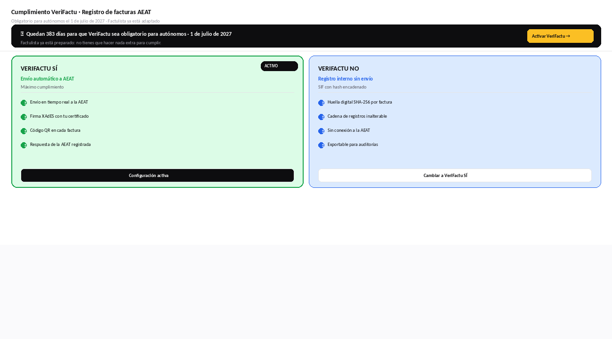Click the check icon beside Respuesta de la AEAT registrada
The image size is (612, 339).
coord(24,145)
